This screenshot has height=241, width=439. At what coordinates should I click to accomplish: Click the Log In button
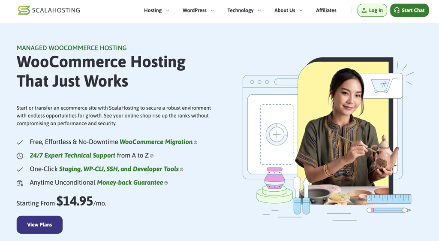(x=372, y=10)
